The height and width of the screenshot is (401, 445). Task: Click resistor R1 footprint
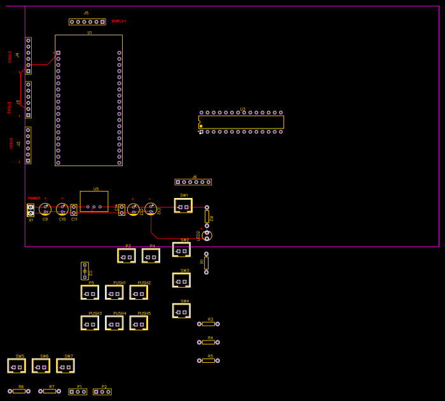coord(207,263)
